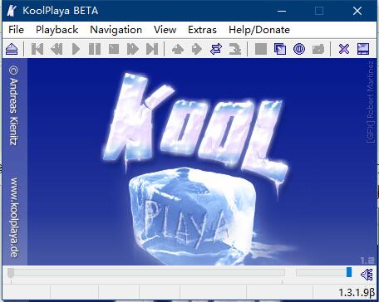379x302 pixels.
Task: Click the blue X icon in toolbar
Action: coord(344,49)
